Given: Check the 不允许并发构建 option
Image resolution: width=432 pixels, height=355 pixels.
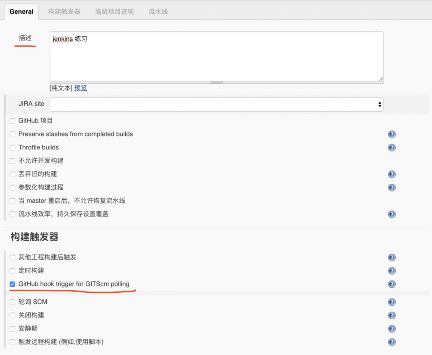Looking at the screenshot, I should [12, 160].
